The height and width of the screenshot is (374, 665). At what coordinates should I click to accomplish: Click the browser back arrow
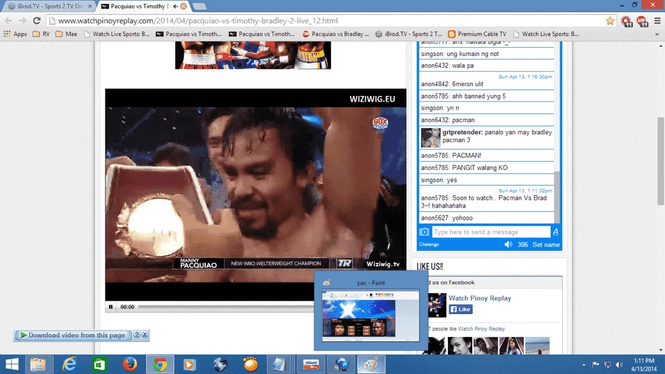8,21
